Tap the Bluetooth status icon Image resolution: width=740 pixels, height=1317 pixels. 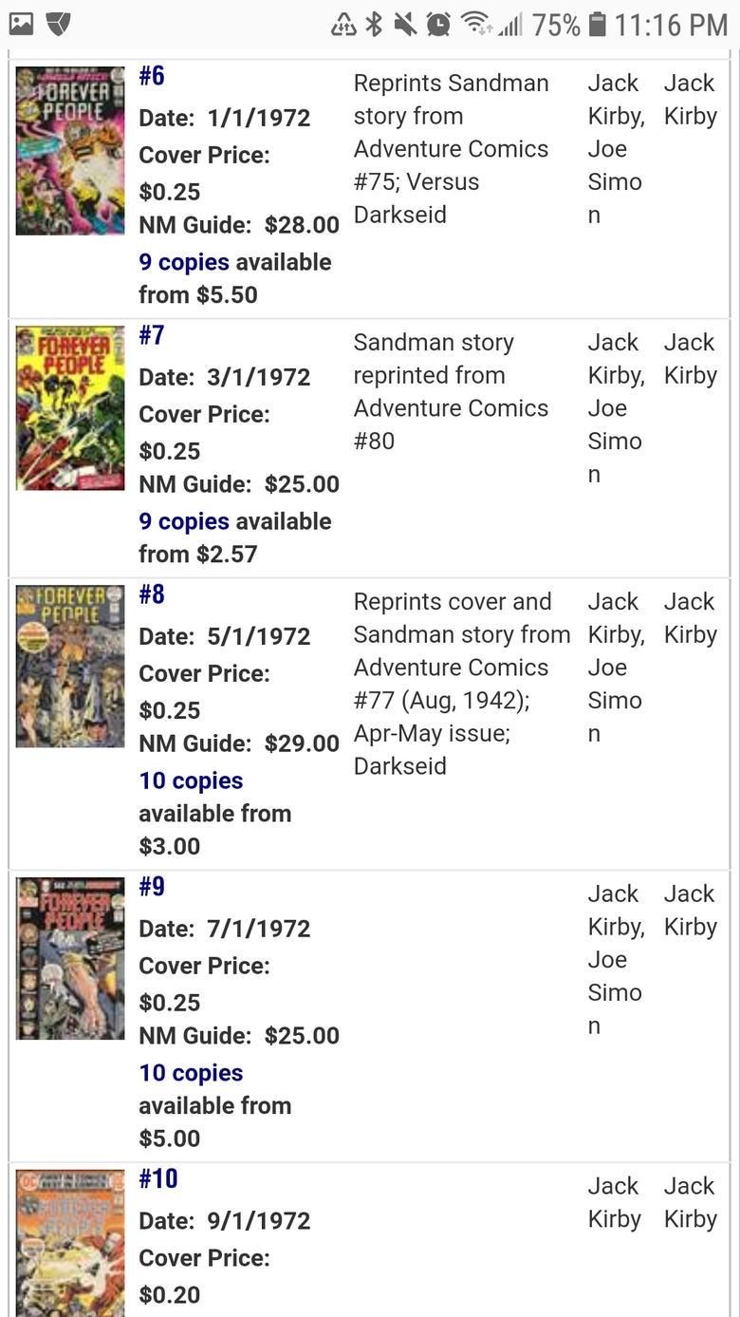[x=374, y=24]
